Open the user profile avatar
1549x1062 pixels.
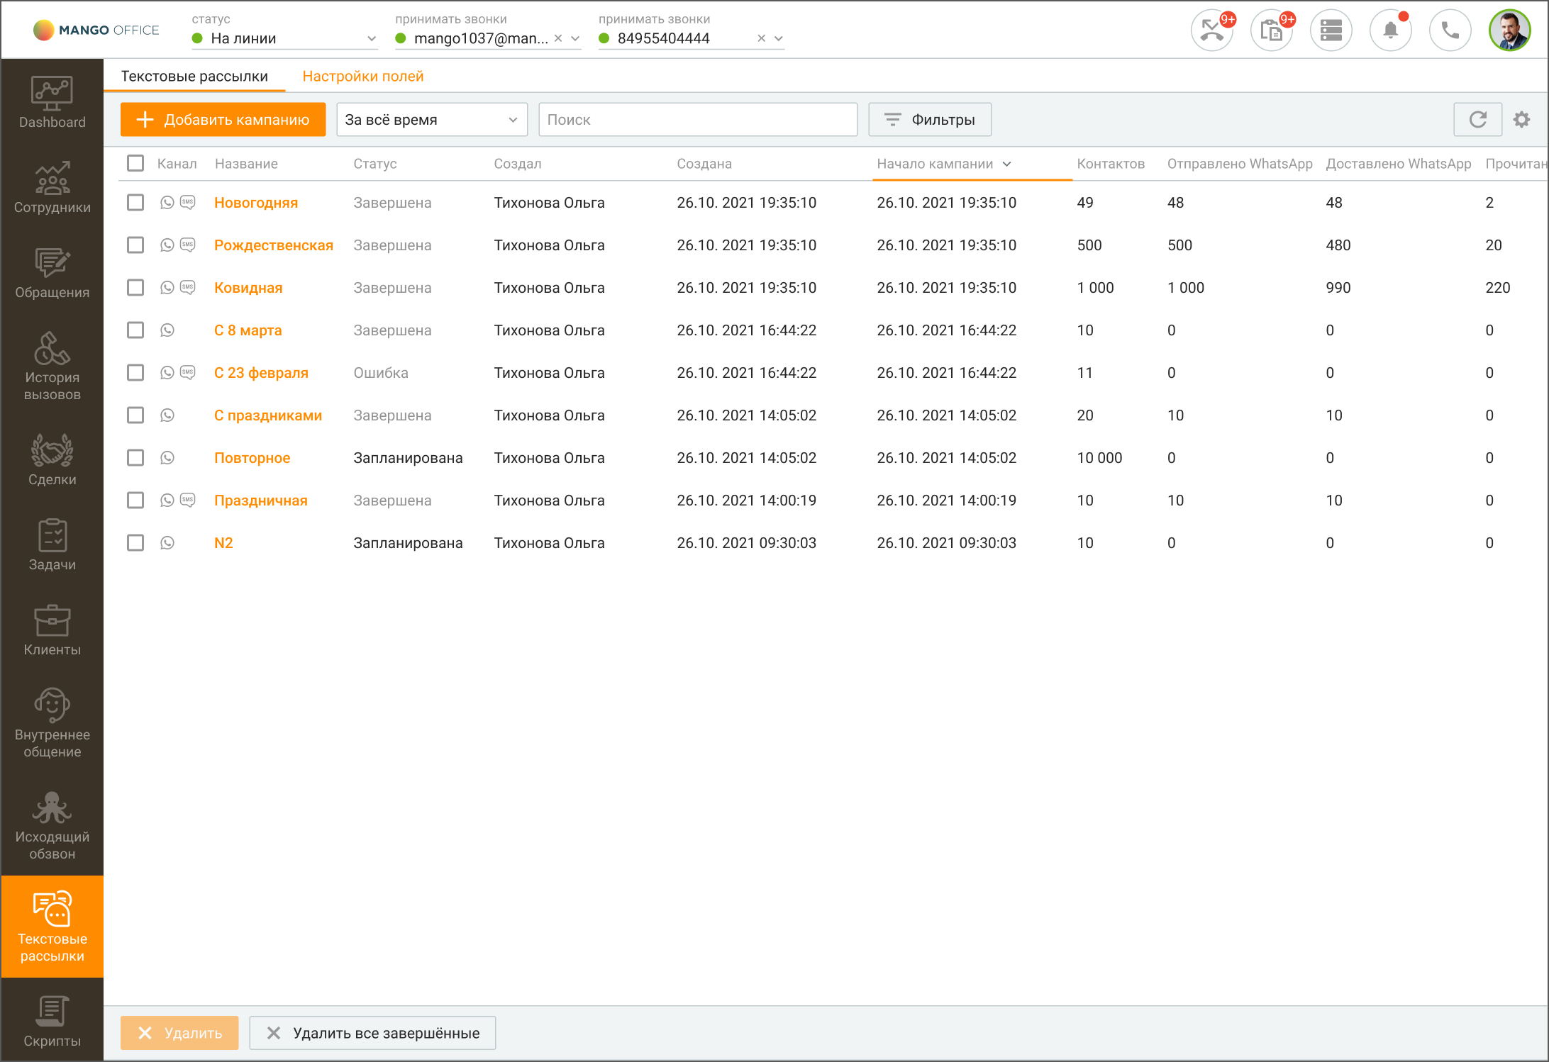coord(1510,31)
